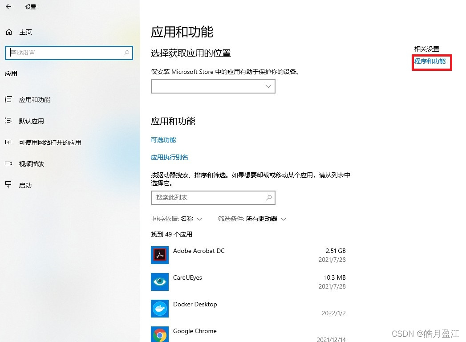Select the Adobe Acrobat DC app icon
Viewport: 466px width, 342px height.
(x=159, y=255)
